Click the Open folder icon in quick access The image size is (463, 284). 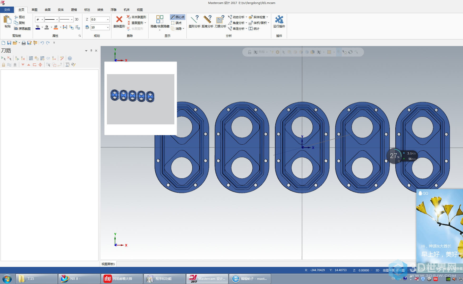coord(15,43)
